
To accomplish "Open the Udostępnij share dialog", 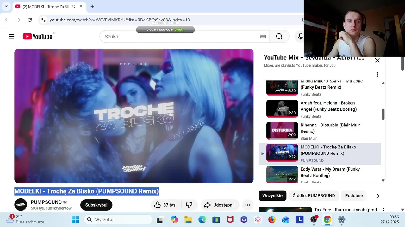I will (219, 205).
